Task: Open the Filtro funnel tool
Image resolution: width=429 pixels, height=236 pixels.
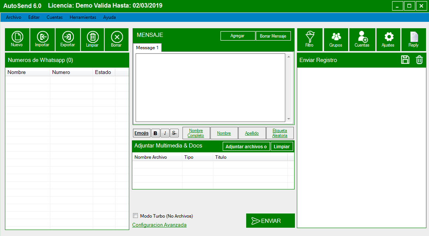Action: 310,40
